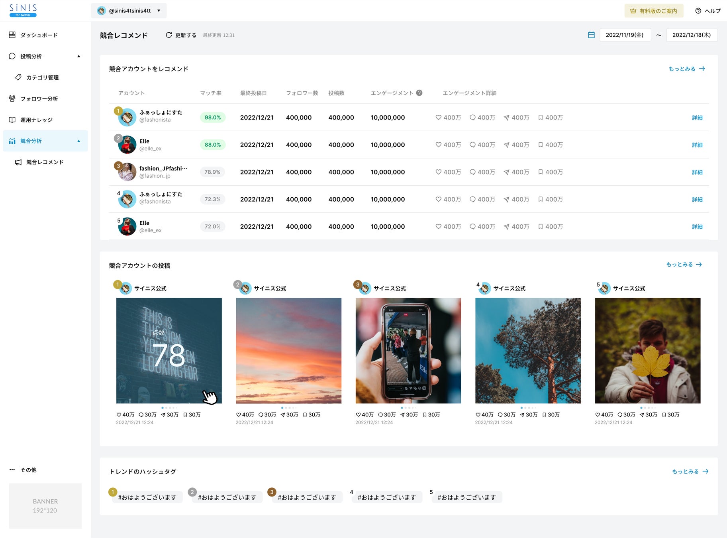Open the neon sign post thumbnail
The width and height of the screenshot is (727, 538).
coord(169,351)
